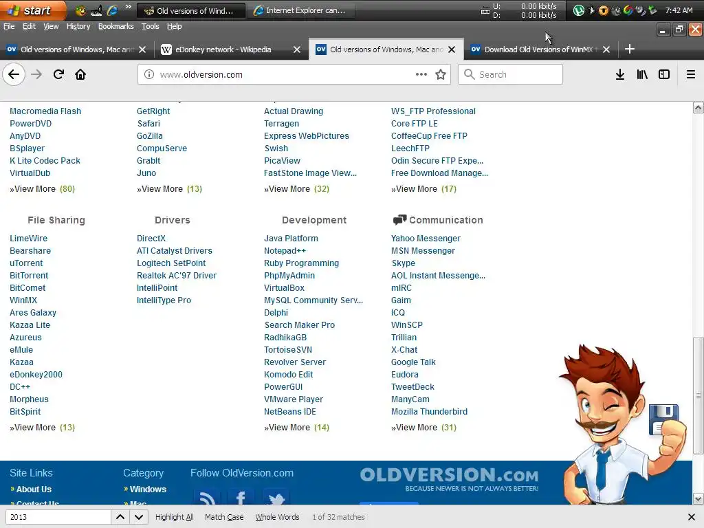Click the vertical scrollbar thumb
This screenshot has width=704, height=528.
(x=698, y=396)
